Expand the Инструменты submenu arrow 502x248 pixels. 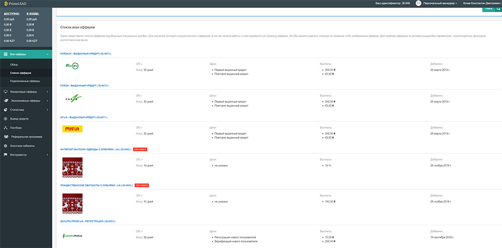click(x=47, y=155)
